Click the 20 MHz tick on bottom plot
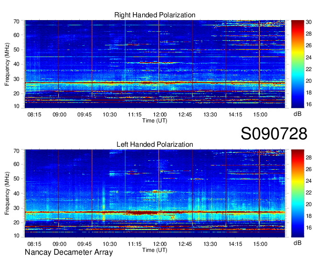317x258 pixels. click(16, 223)
